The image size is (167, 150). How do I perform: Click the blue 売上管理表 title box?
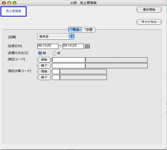(x=14, y=11)
